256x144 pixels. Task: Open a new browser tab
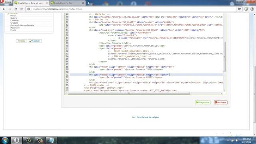pos(88,3)
